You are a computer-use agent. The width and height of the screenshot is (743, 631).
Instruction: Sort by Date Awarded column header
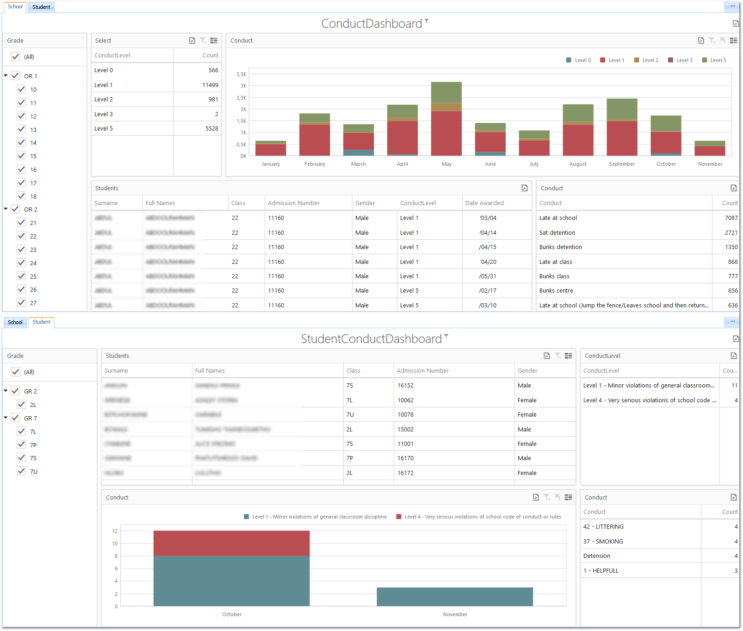497,203
